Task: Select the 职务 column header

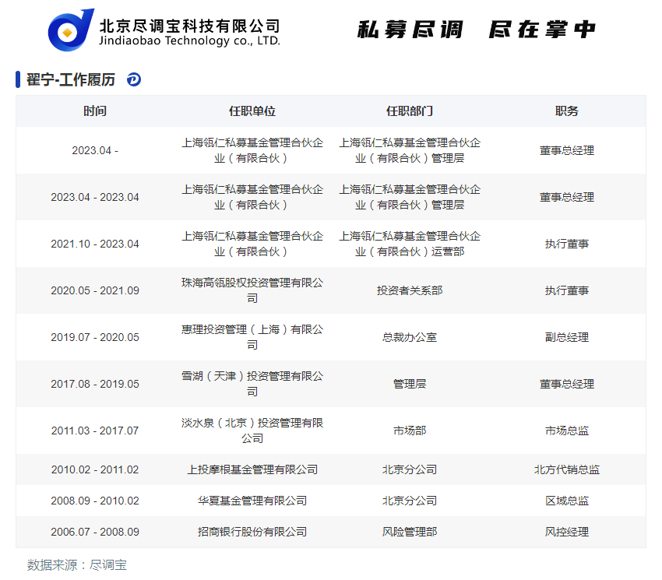Action: point(566,111)
